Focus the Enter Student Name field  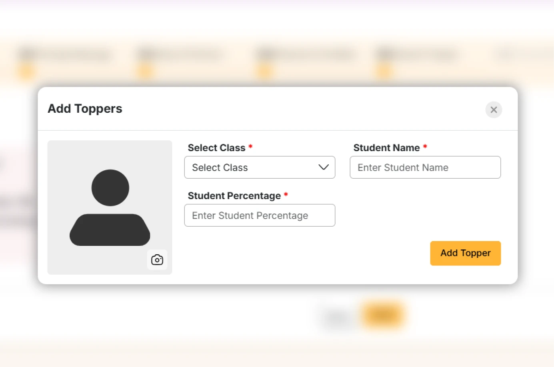click(425, 168)
